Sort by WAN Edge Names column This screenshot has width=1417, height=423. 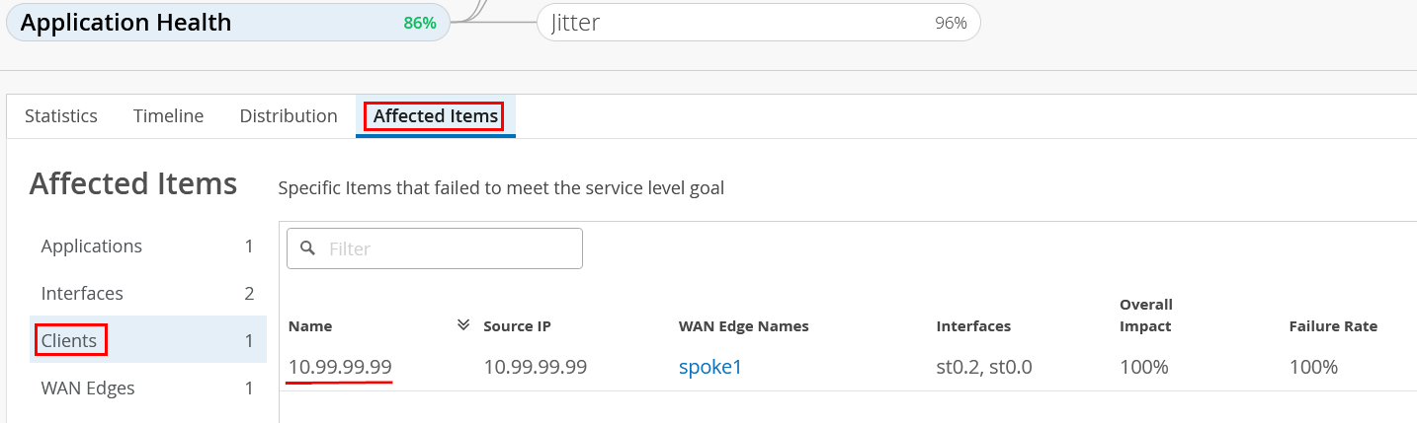pyautogui.click(x=744, y=326)
